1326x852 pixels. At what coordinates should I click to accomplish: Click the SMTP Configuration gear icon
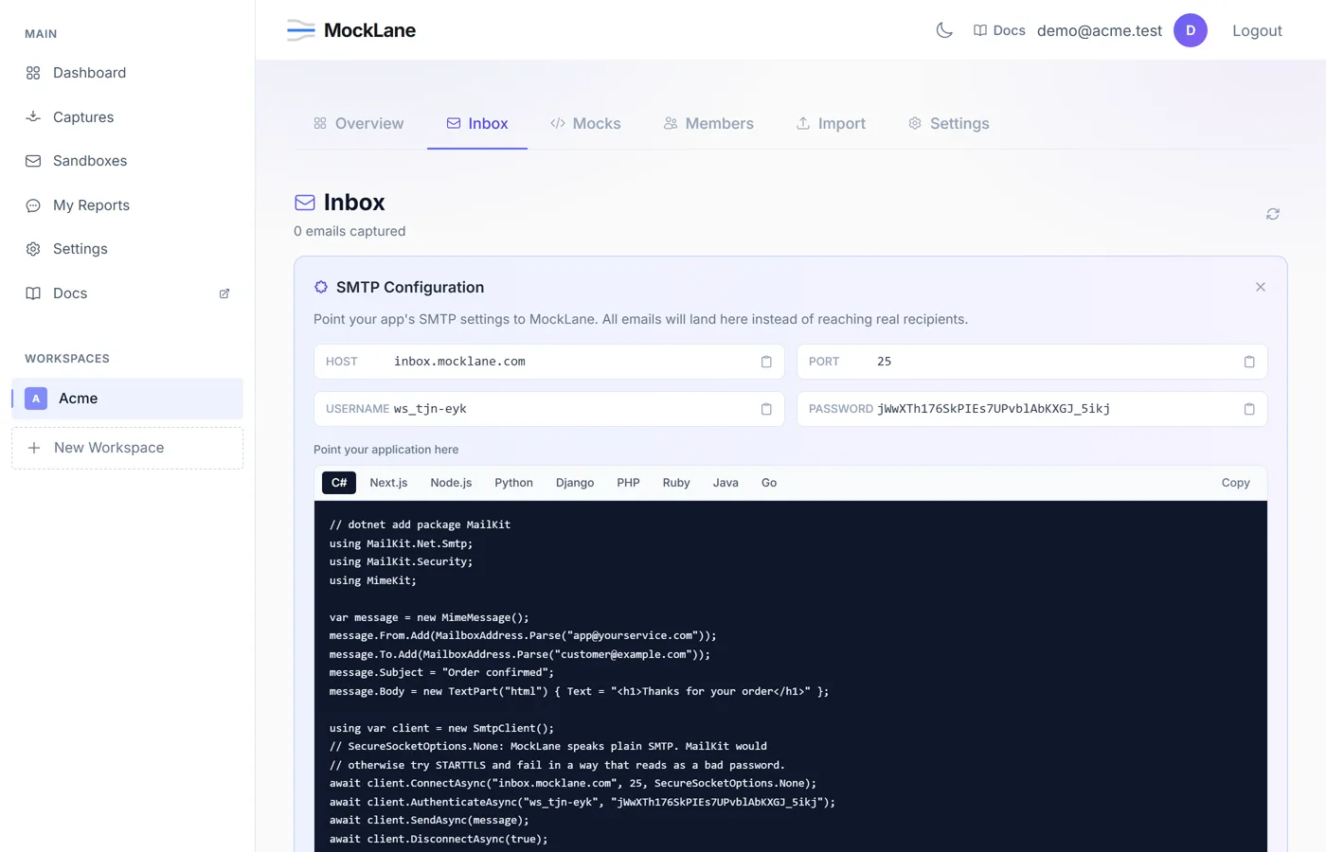321,287
